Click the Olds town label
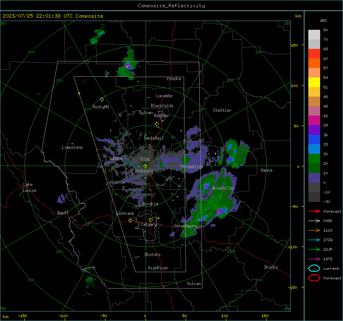Screen dimensions: 343x321 coord(145,159)
